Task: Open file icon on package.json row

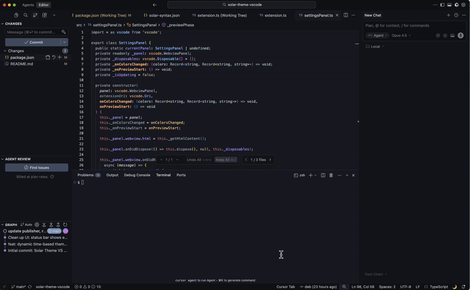Action: (48, 57)
